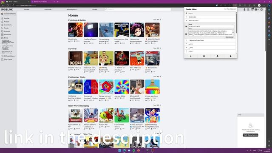Expand the _RequestVerificationToken cookie row

pos(210,40)
